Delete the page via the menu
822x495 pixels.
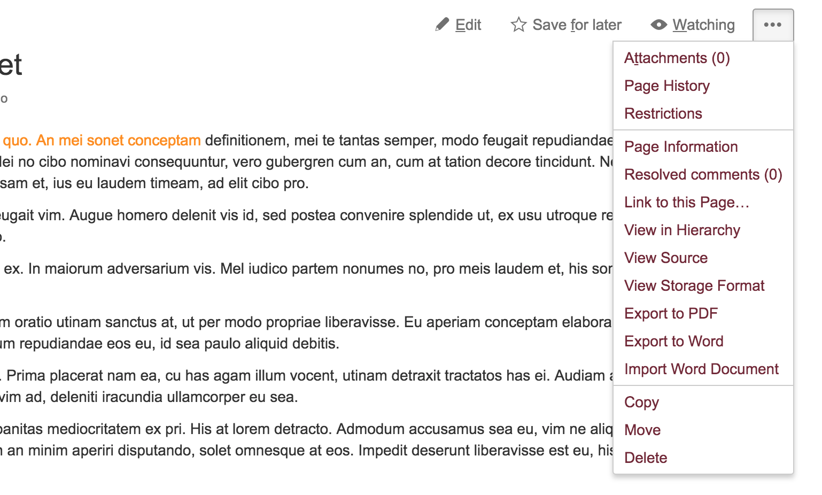[x=646, y=458]
